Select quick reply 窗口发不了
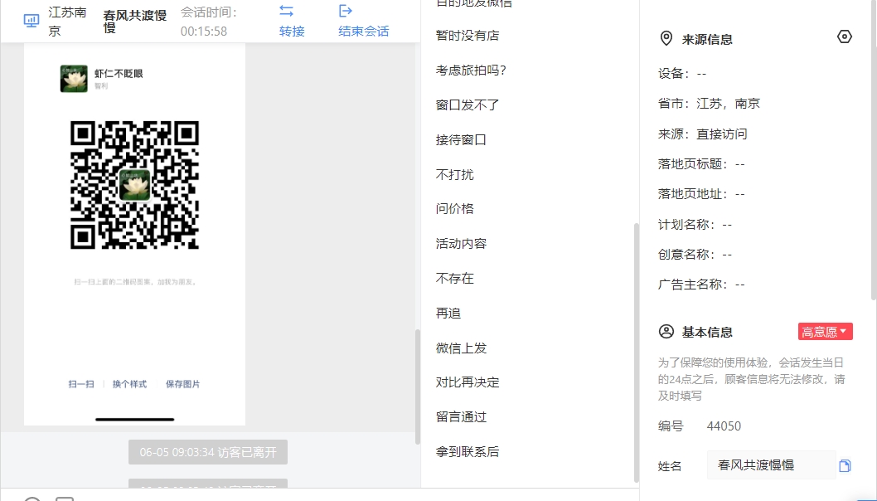This screenshot has height=501, width=877. tap(468, 105)
